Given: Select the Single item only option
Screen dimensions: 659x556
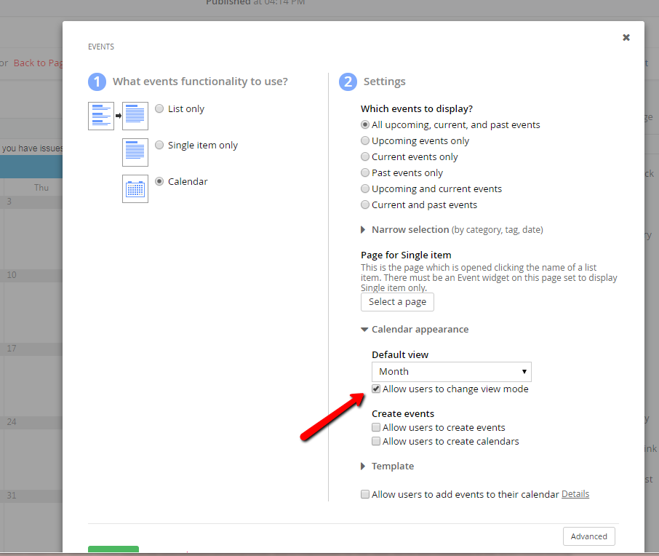Looking at the screenshot, I should click(159, 145).
